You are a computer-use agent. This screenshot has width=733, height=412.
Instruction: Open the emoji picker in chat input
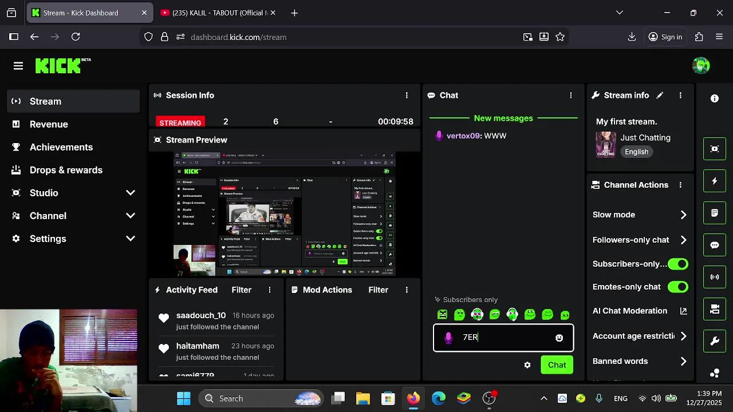coord(559,338)
